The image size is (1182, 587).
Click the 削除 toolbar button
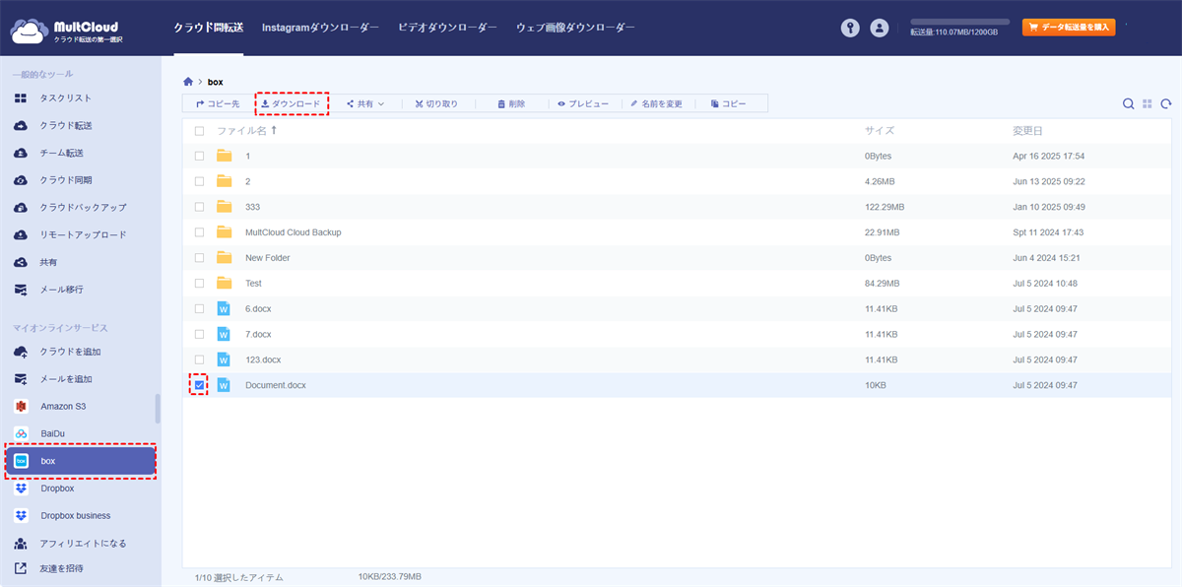[x=511, y=103]
